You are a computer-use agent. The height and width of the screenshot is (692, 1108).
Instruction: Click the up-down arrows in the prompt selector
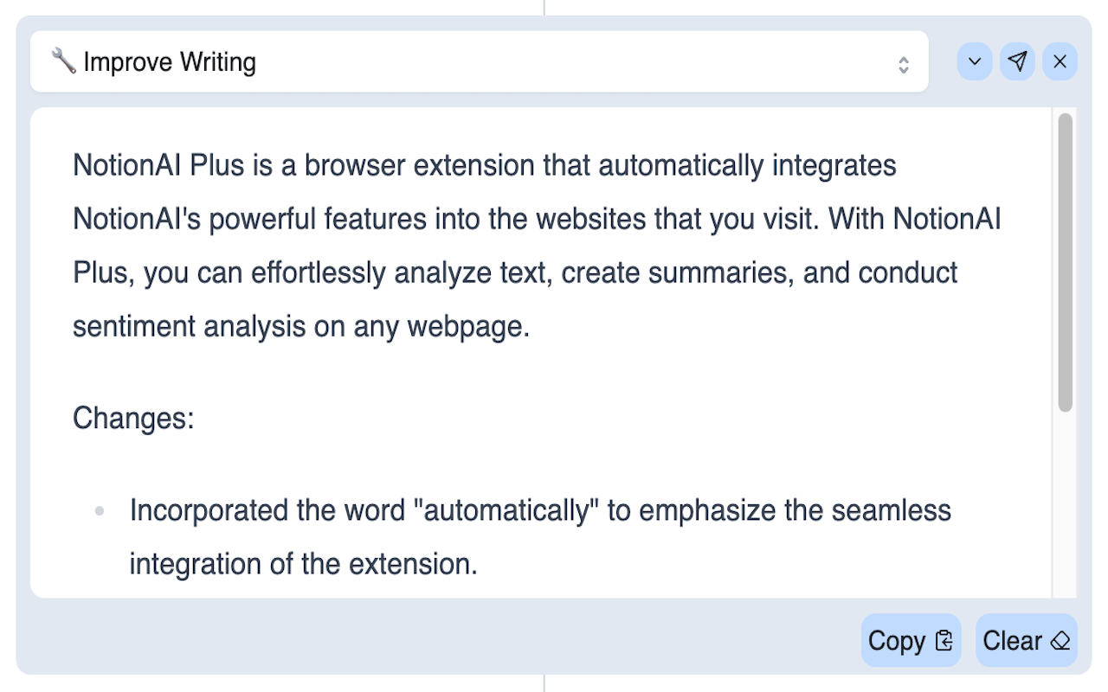(x=904, y=65)
